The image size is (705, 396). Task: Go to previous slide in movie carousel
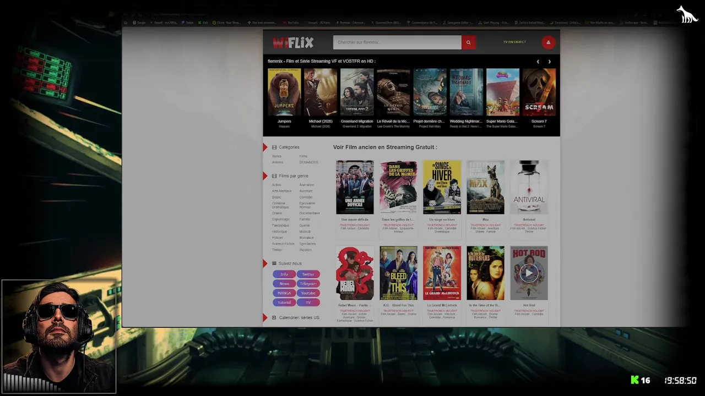click(x=538, y=62)
